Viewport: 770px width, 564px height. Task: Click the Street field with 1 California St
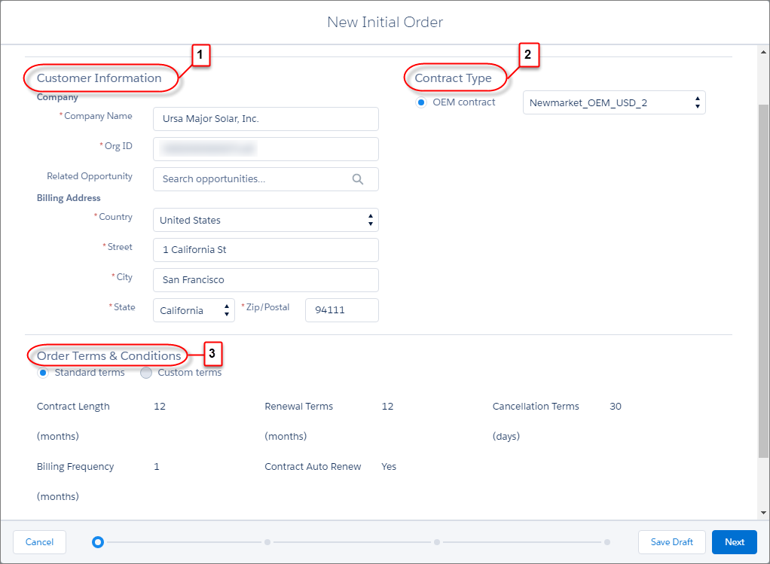pyautogui.click(x=266, y=250)
